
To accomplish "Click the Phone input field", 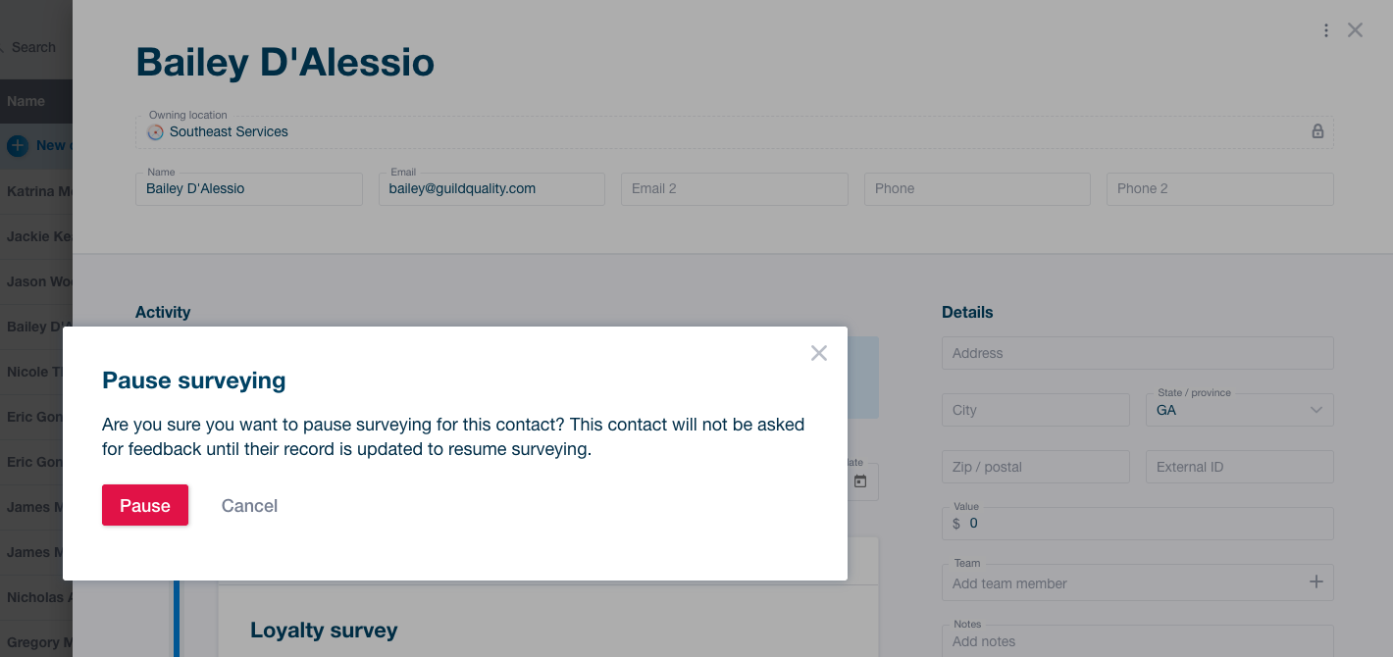I will tap(977, 189).
